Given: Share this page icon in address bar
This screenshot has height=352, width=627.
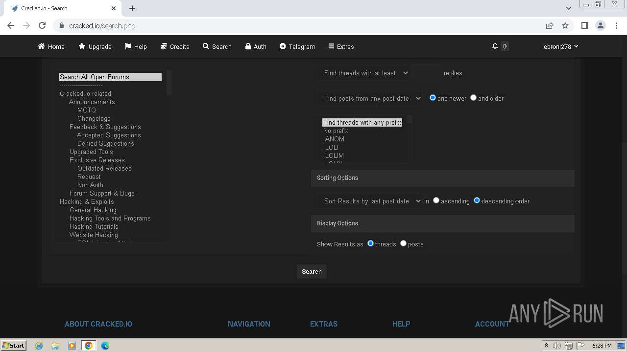Looking at the screenshot, I should pos(550,25).
